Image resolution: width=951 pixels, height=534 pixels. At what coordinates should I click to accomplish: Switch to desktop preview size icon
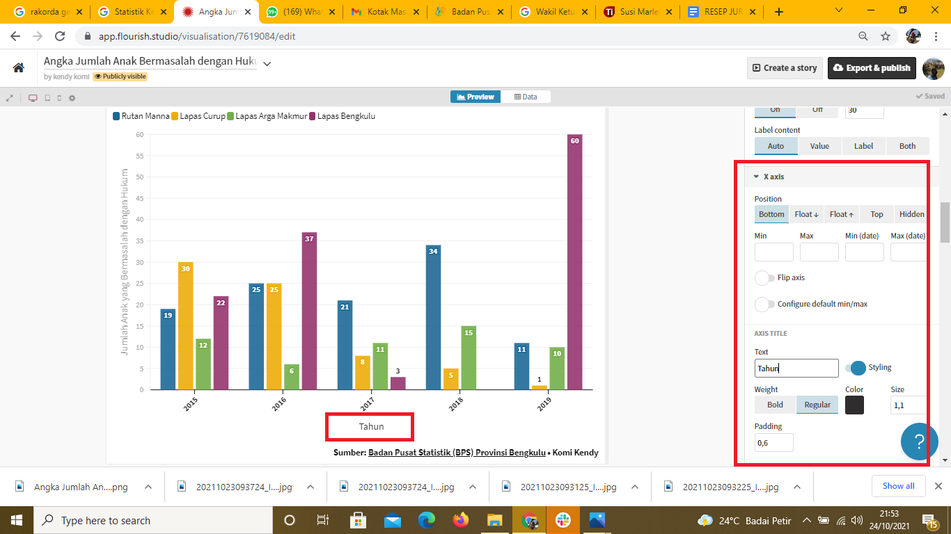point(33,98)
